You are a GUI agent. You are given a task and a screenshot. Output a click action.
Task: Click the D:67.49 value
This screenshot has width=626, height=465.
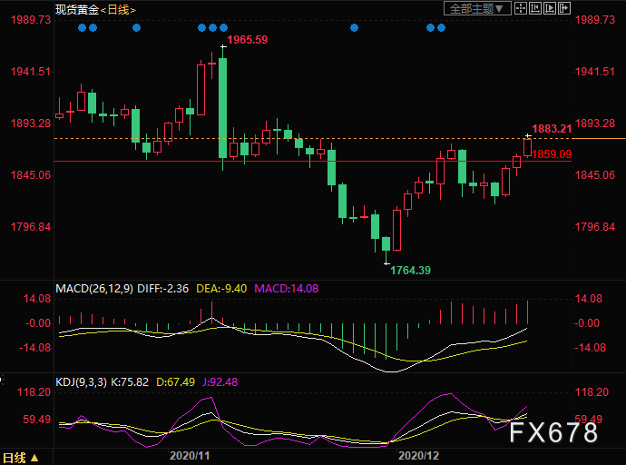click(x=176, y=382)
